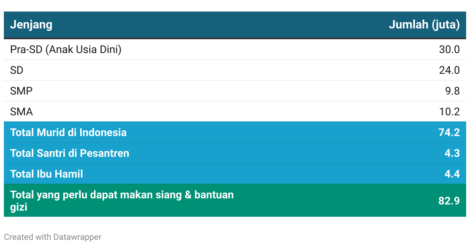Image resolution: width=470 pixels, height=246 pixels.
Task: Select the Pra-SD (Anak Usia Dini) row label
Action: (66, 50)
